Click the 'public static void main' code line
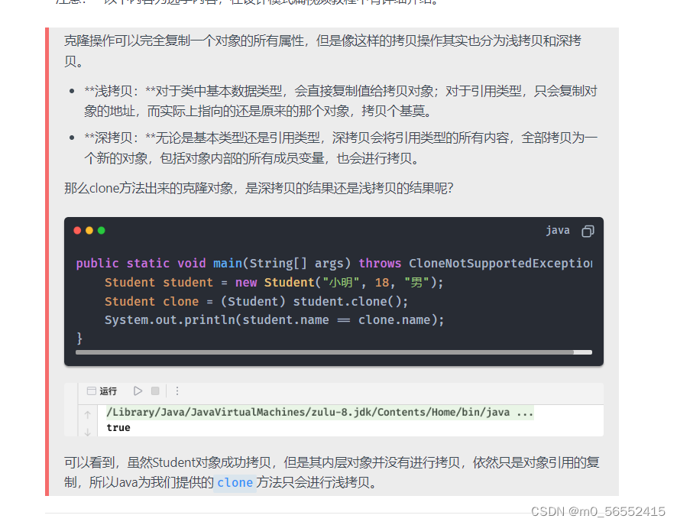 [334, 263]
